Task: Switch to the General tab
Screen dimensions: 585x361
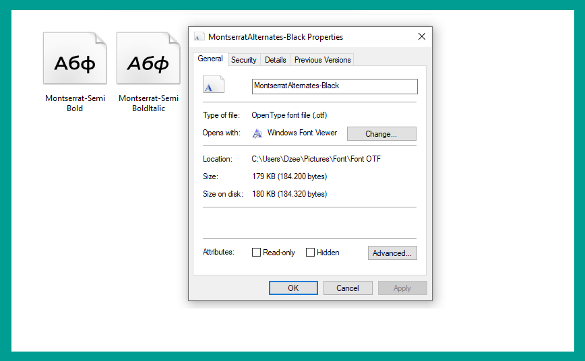Action: pyautogui.click(x=210, y=59)
